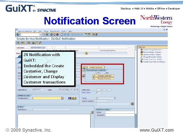Open the Edit menu
Screen dimensions: 183x137
pos(35,31)
